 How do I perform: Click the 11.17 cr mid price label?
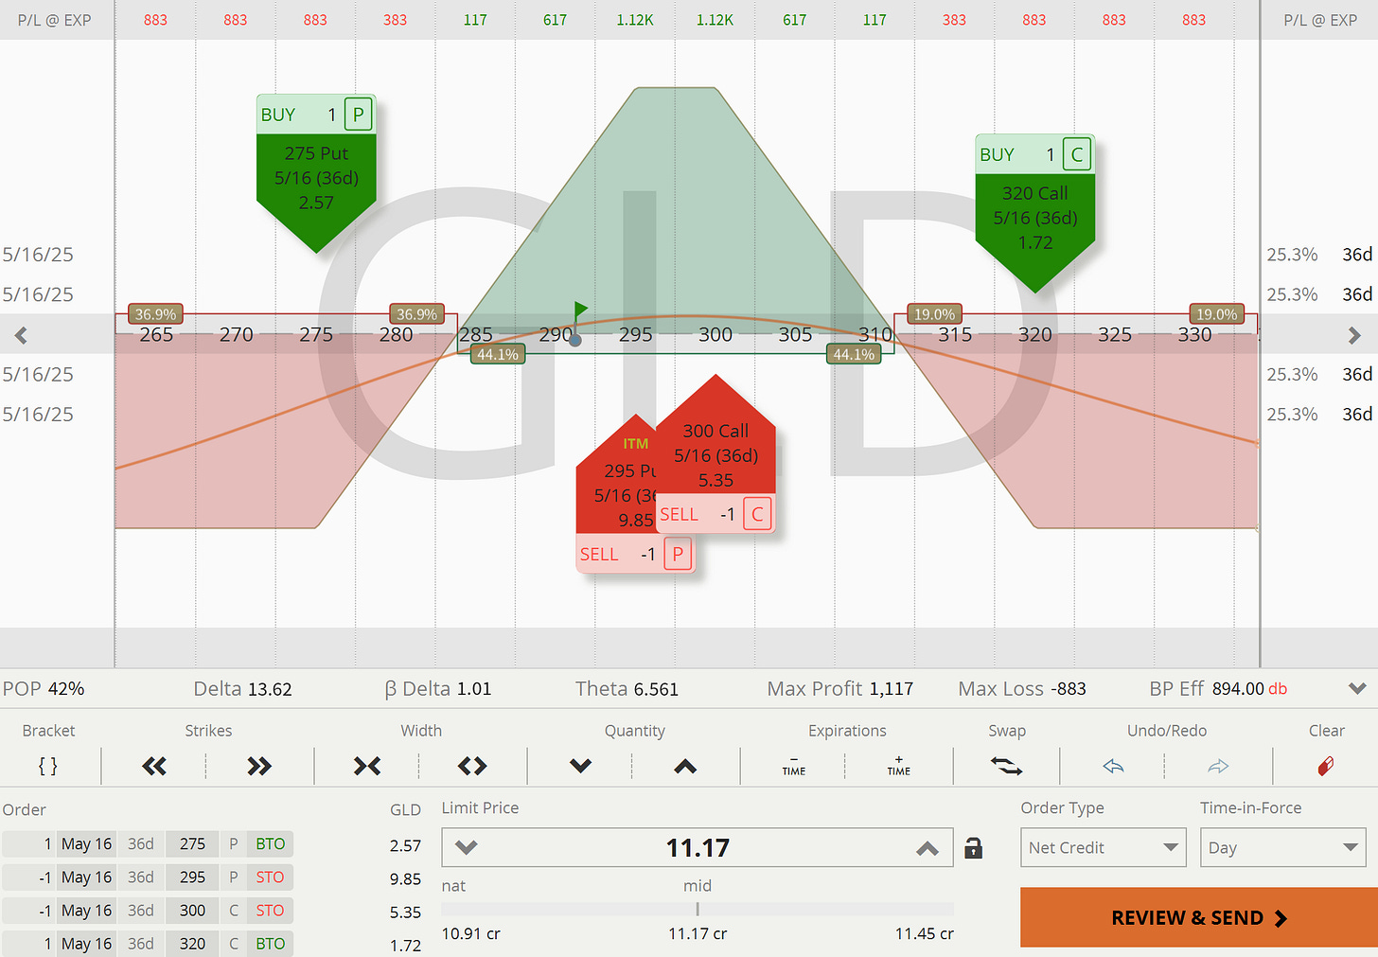pos(698,933)
